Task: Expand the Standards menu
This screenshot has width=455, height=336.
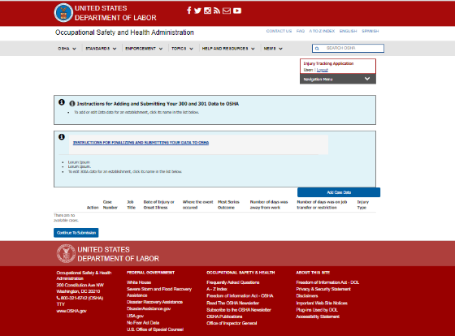Action: 101,49
